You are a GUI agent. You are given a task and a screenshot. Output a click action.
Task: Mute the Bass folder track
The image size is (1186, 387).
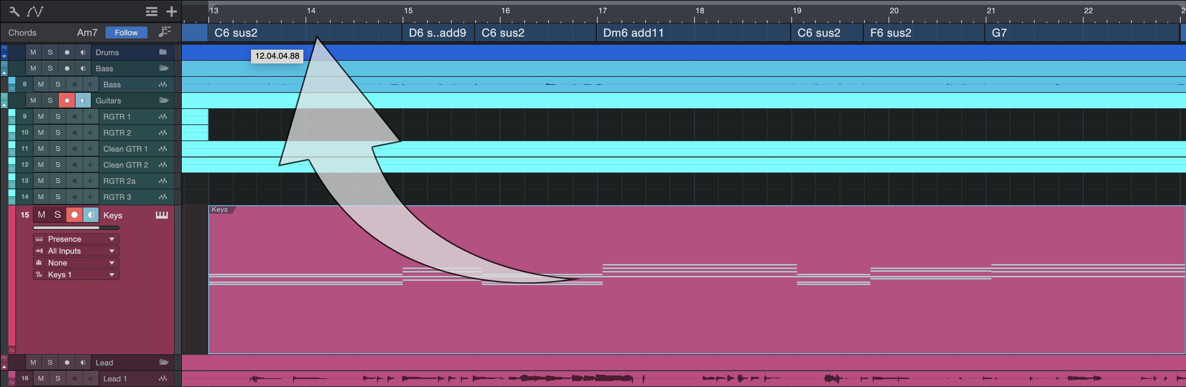coord(33,68)
